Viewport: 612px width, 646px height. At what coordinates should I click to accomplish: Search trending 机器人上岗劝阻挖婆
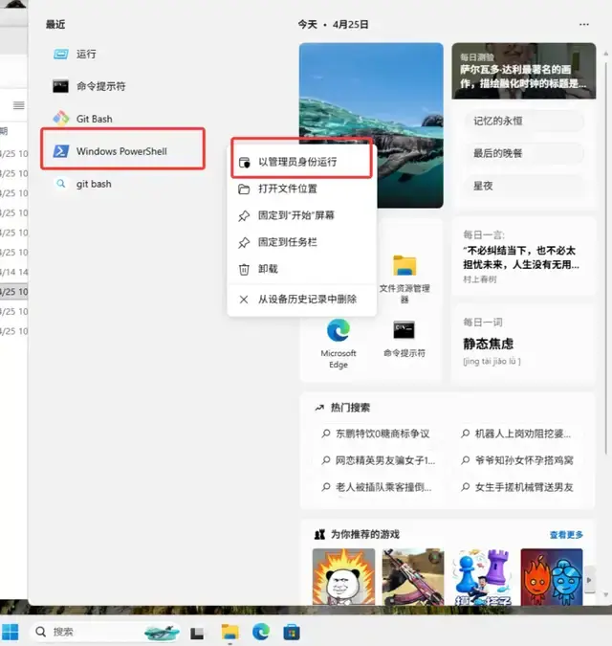pos(516,434)
